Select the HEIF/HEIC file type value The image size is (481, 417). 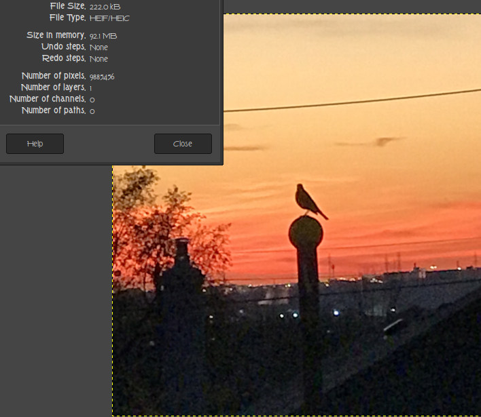click(109, 18)
